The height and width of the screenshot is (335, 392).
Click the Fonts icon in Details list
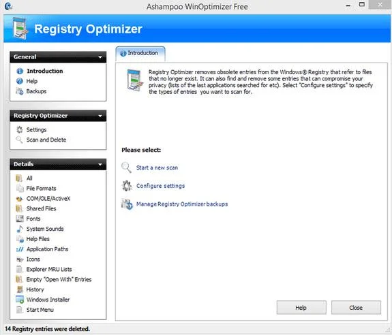[20, 219]
